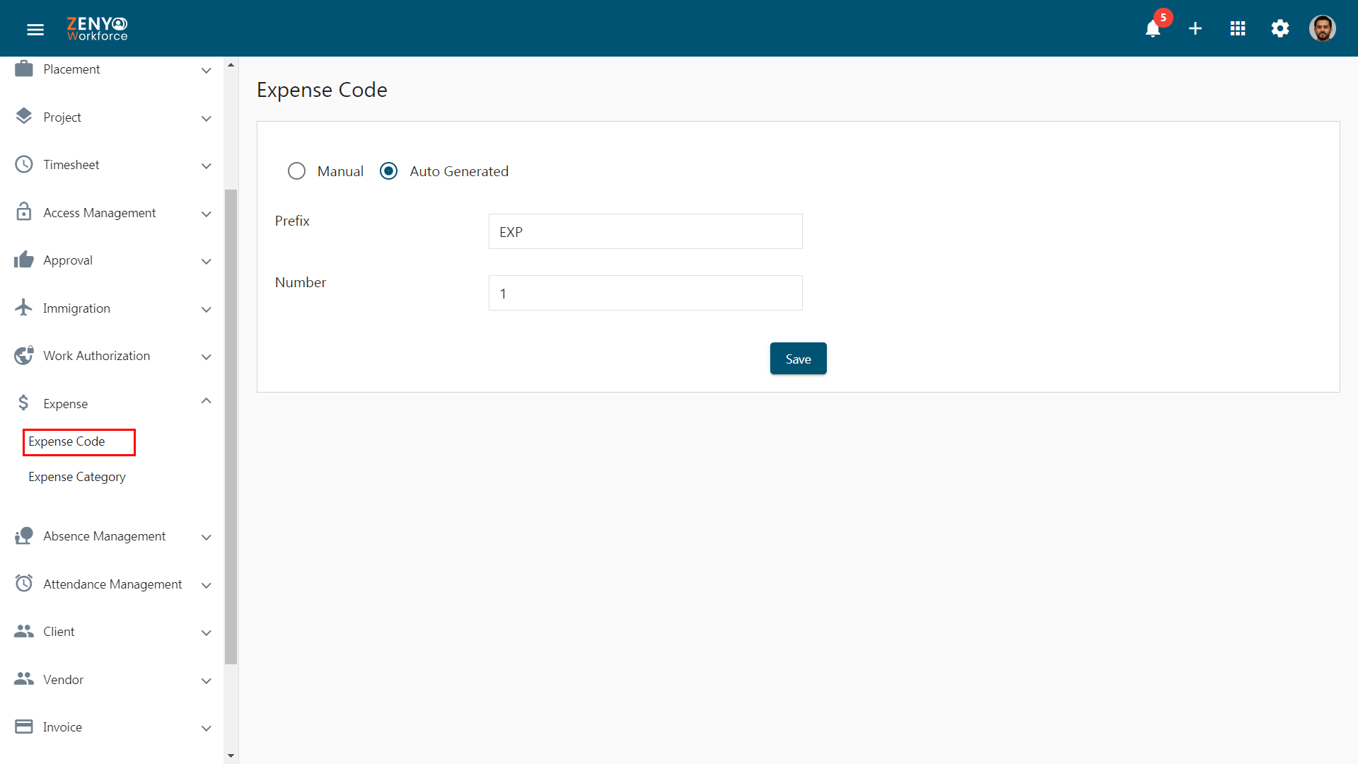The image size is (1358, 764).
Task: Click the notifications bell icon
Action: point(1154,29)
